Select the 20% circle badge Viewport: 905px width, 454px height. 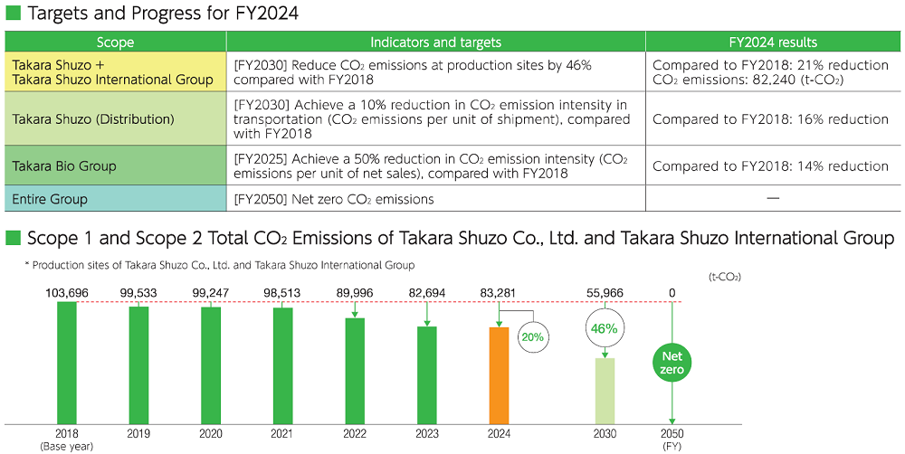pos(530,336)
